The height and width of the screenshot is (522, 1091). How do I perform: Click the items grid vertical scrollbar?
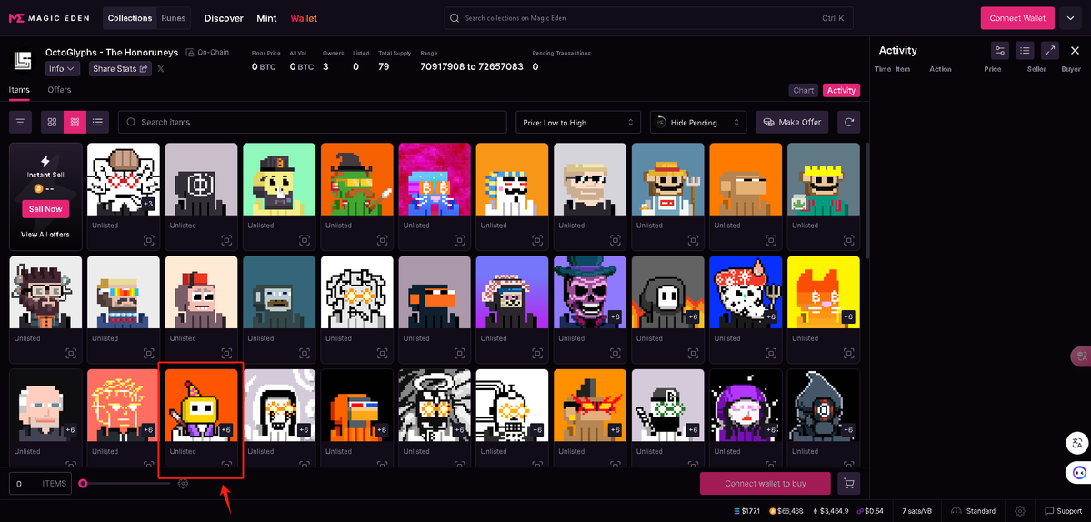(866, 200)
